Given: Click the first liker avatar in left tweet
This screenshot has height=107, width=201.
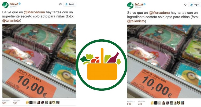Looking at the screenshot, I should tap(27, 102).
